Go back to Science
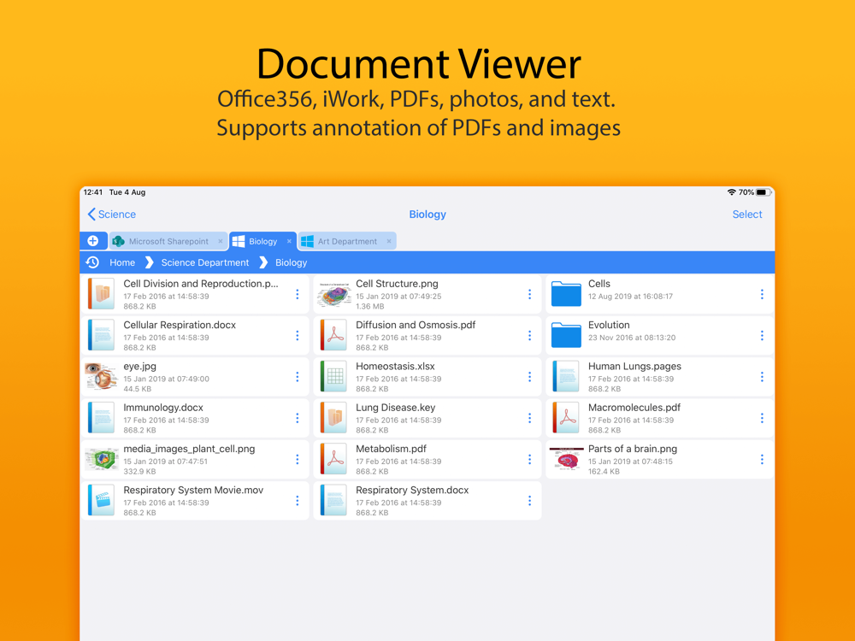 112,215
